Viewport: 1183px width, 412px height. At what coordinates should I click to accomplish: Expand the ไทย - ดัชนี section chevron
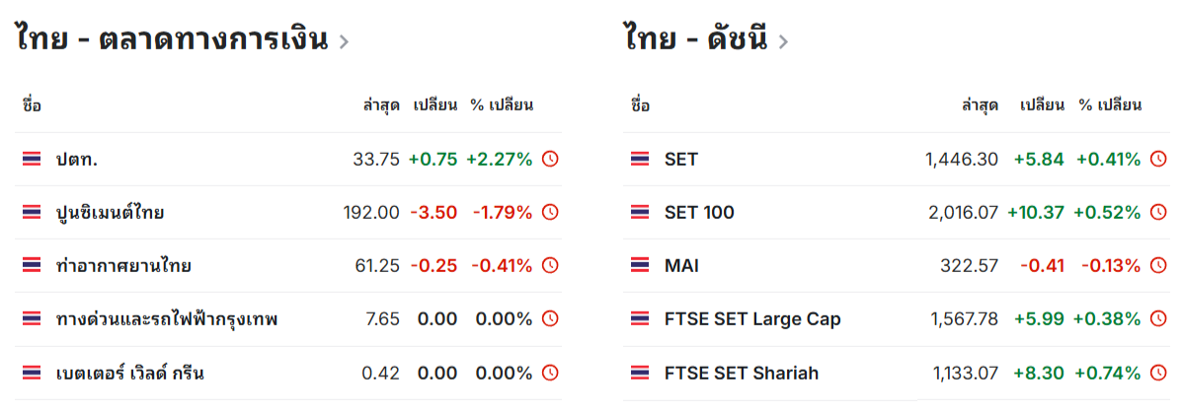tap(782, 41)
